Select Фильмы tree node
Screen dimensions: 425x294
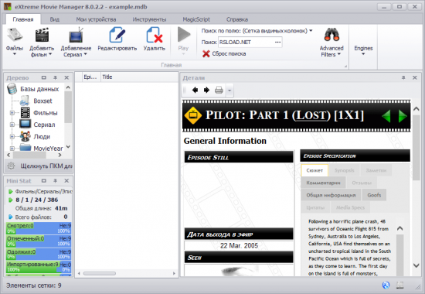tap(46, 113)
